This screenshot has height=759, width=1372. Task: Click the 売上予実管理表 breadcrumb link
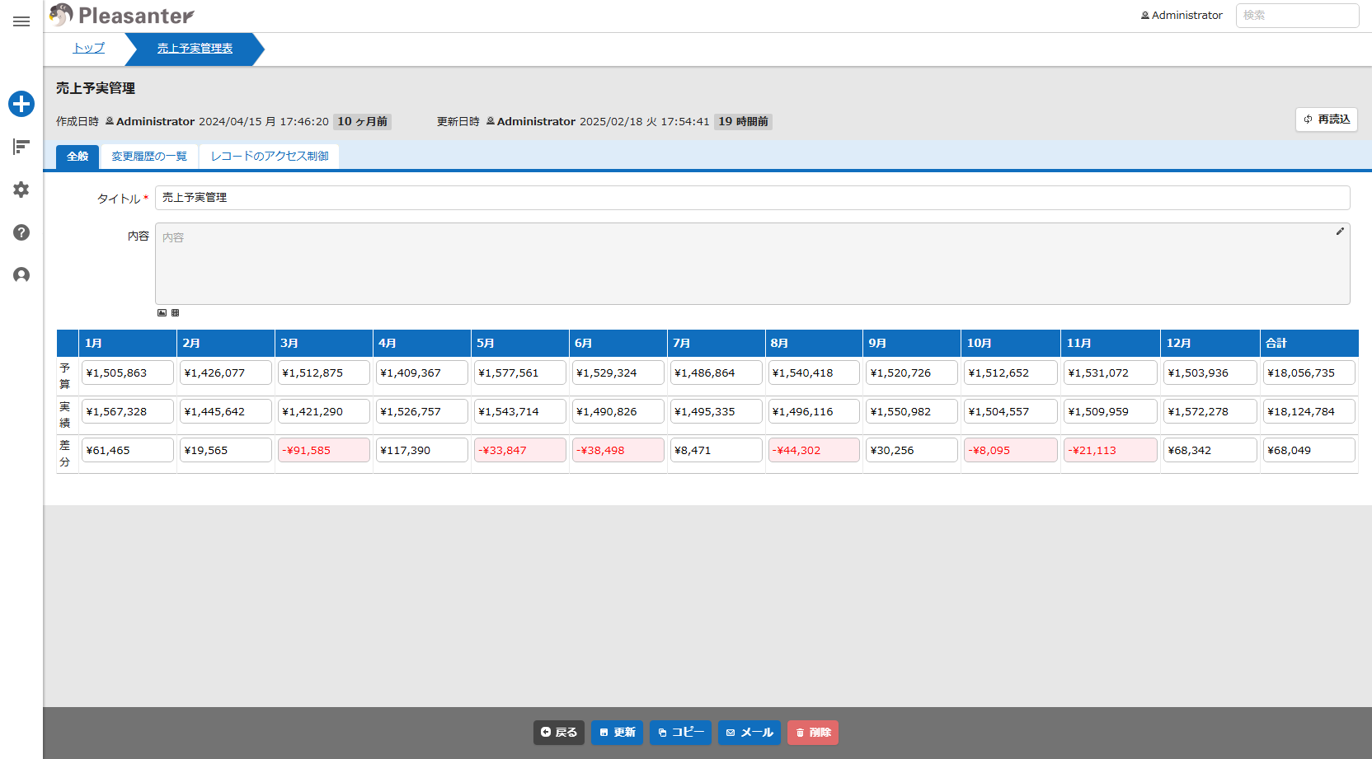click(x=195, y=49)
